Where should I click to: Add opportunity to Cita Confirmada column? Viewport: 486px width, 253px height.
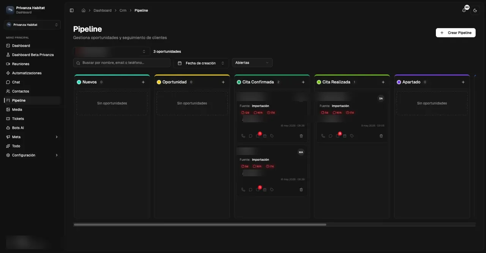point(303,82)
